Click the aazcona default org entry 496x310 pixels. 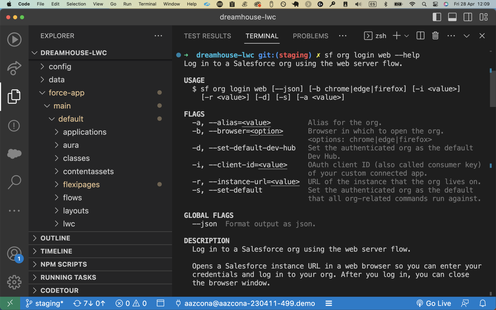[x=245, y=303]
